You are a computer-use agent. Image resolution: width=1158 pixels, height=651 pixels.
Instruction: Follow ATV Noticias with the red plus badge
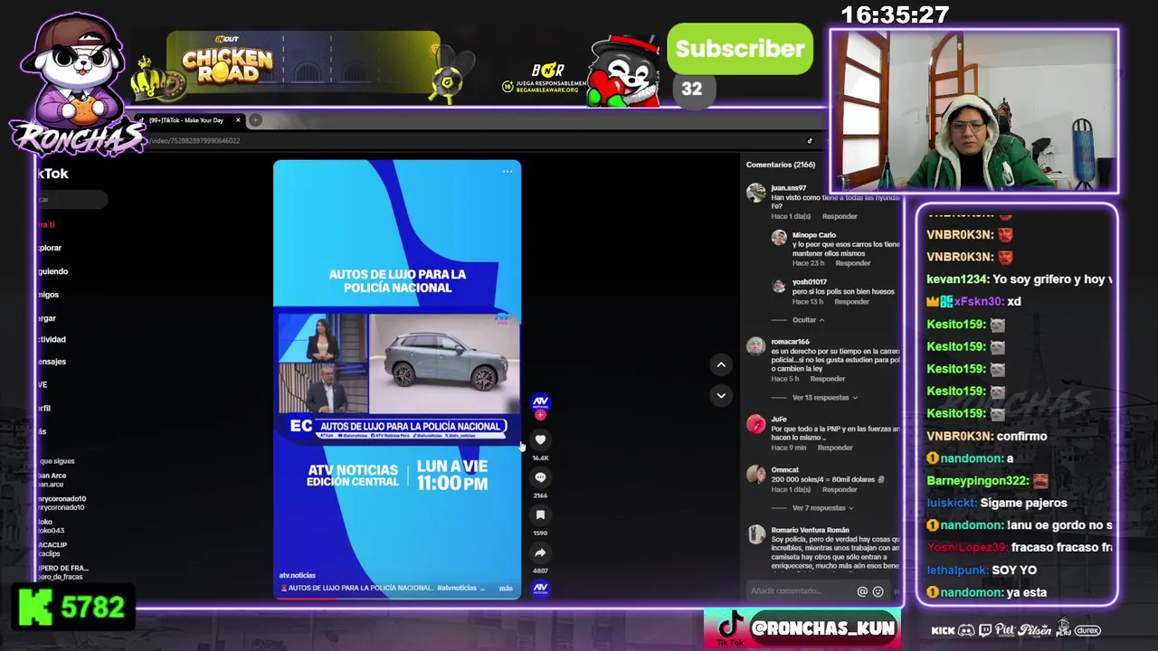coord(540,415)
